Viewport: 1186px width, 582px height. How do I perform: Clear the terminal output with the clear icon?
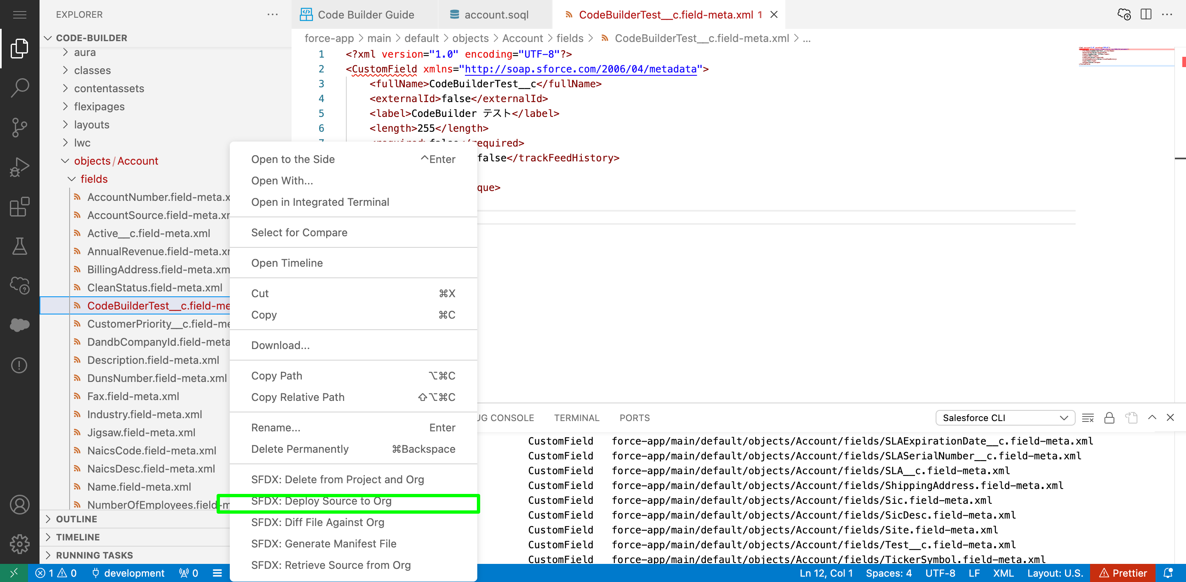coord(1088,418)
